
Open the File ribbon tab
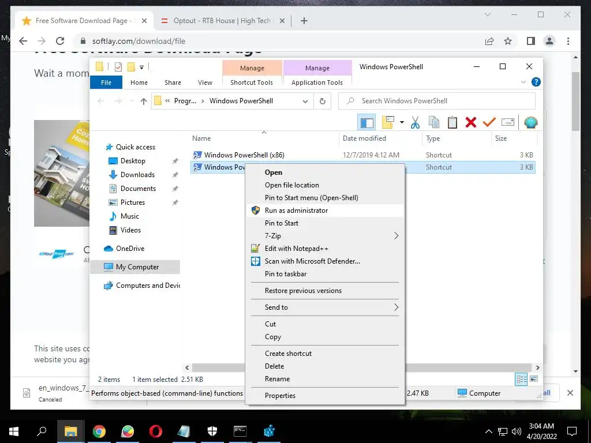(106, 82)
